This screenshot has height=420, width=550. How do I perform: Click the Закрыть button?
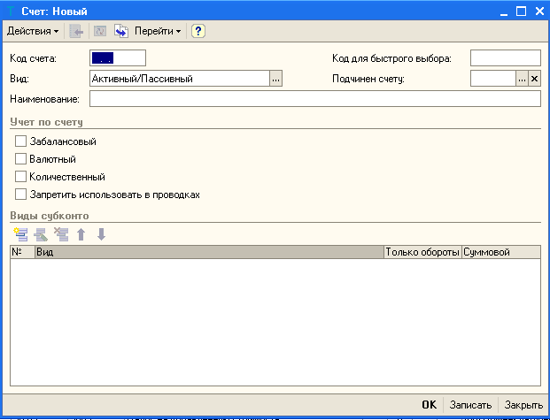523,405
